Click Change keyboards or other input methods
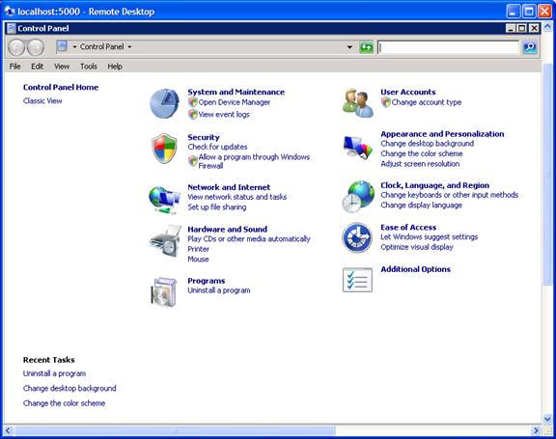Viewport: 556px width, 439px height. pos(449,195)
